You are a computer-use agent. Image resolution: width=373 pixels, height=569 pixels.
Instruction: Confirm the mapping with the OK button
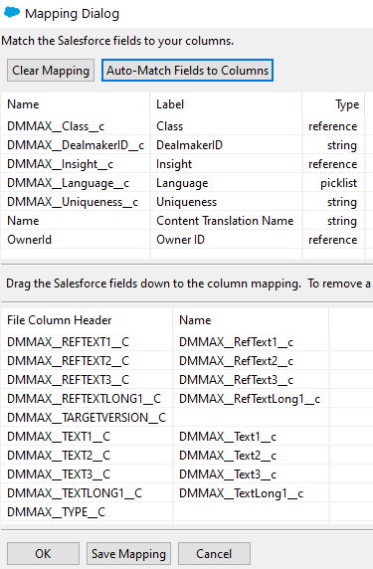point(43,554)
